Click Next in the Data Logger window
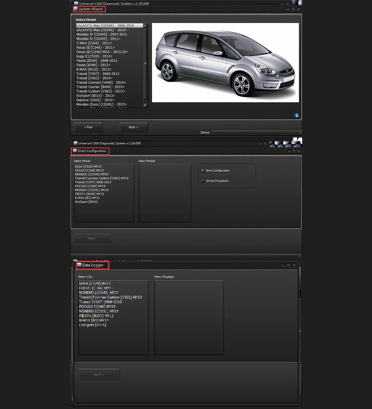This screenshot has width=372, height=409. coord(99,374)
